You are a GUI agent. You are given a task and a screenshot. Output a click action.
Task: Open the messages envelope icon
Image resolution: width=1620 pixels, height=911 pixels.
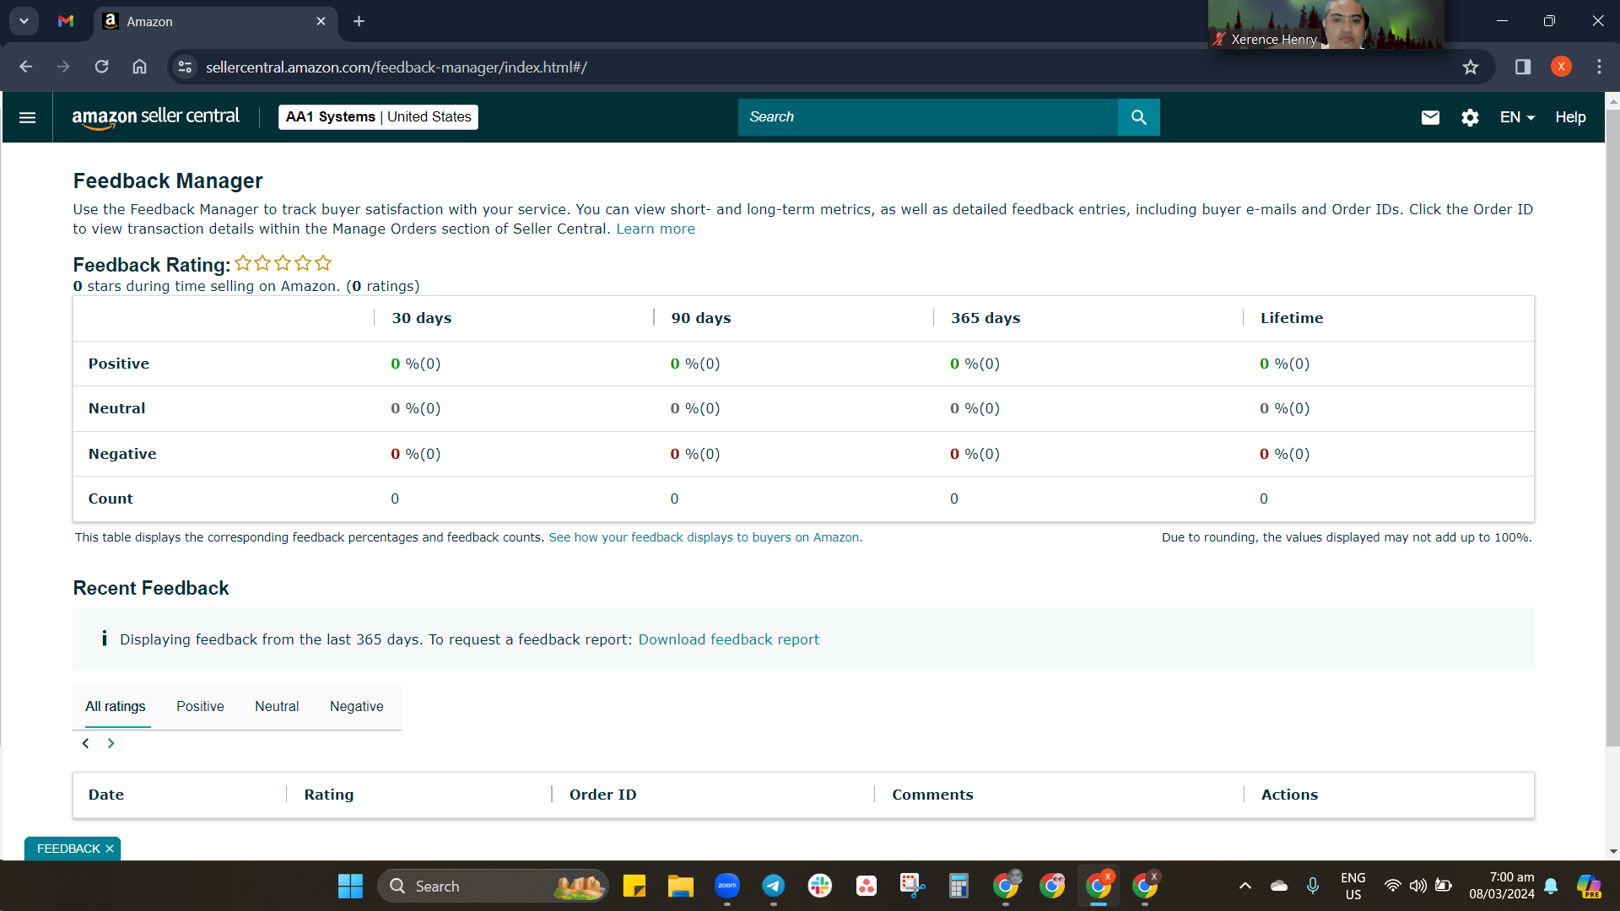1430,117
